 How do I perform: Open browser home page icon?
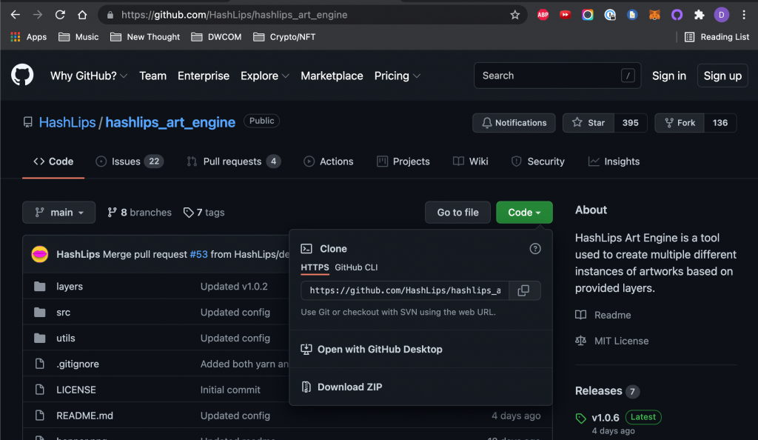coord(82,15)
